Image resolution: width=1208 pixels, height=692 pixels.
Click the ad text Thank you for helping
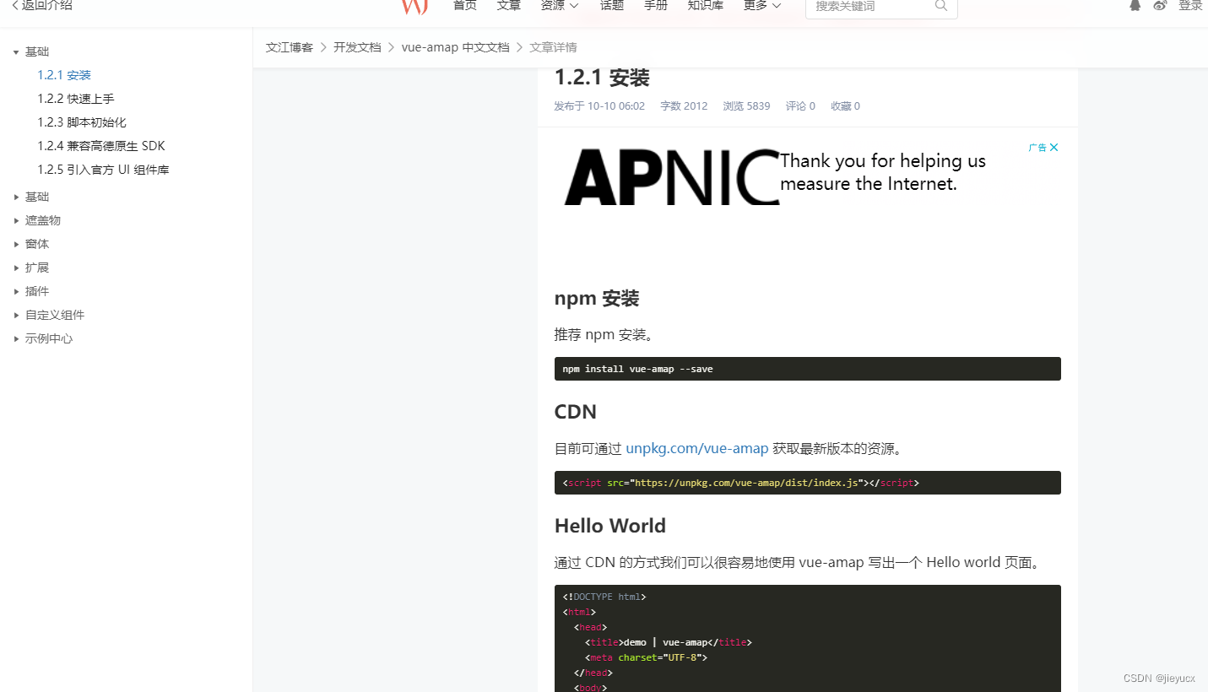click(x=883, y=172)
